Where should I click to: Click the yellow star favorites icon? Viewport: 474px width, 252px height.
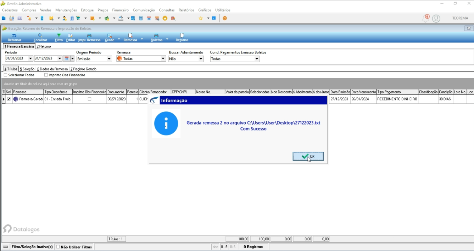point(201,18)
